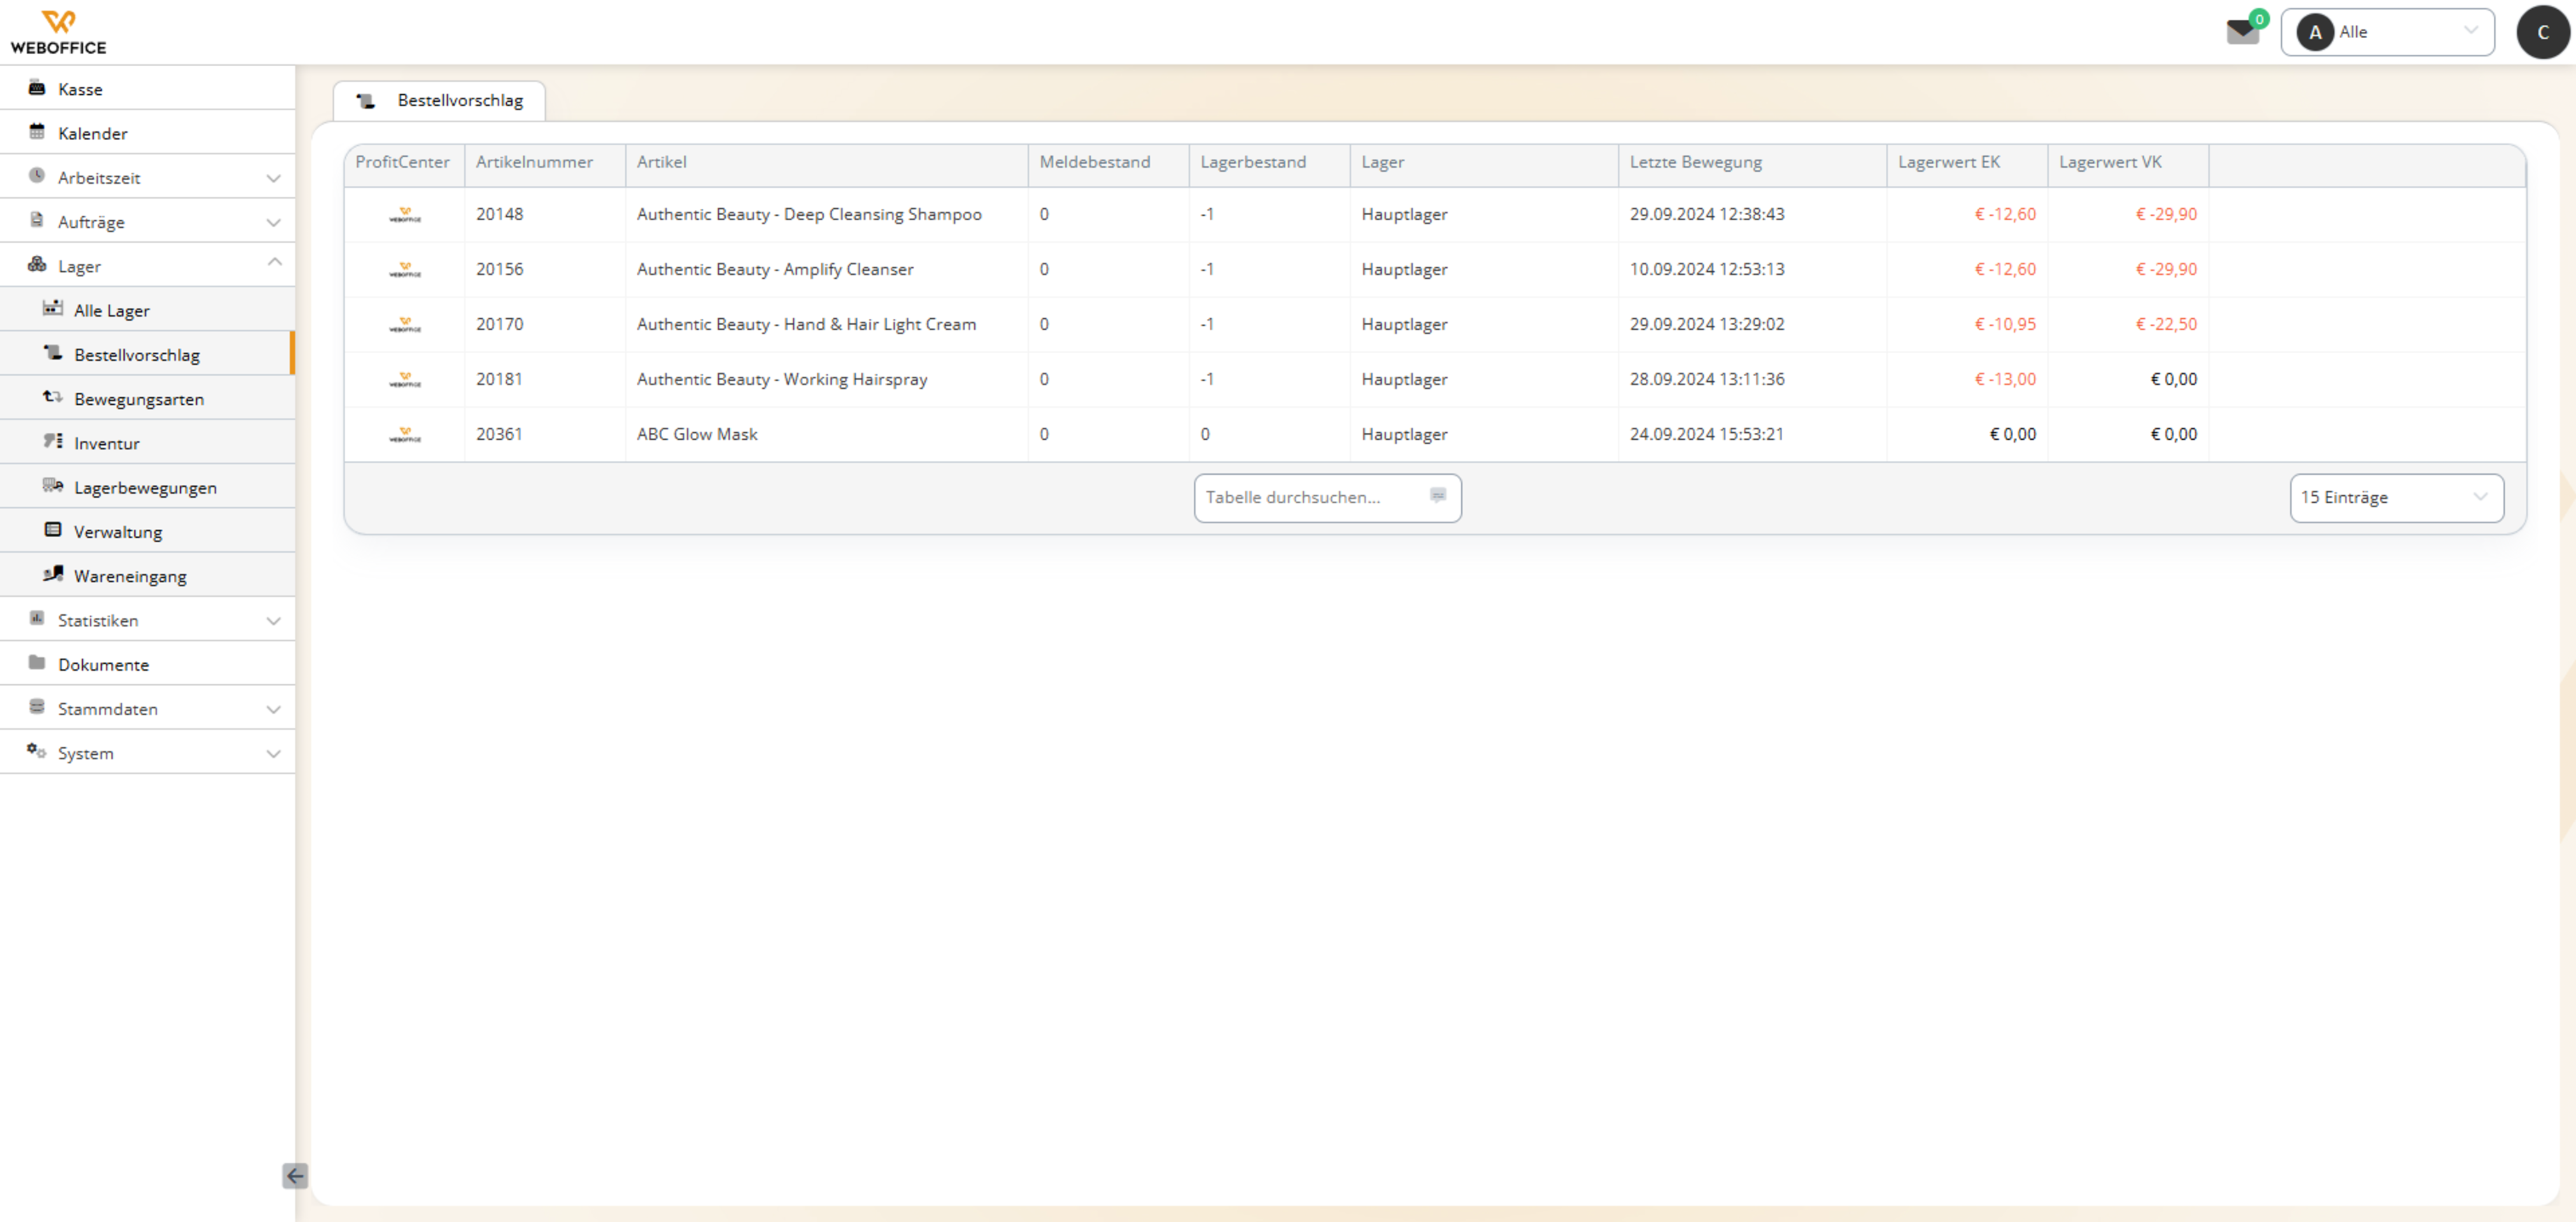This screenshot has height=1222, width=2576.
Task: Expand the Stammdaten chevron
Action: [273, 709]
